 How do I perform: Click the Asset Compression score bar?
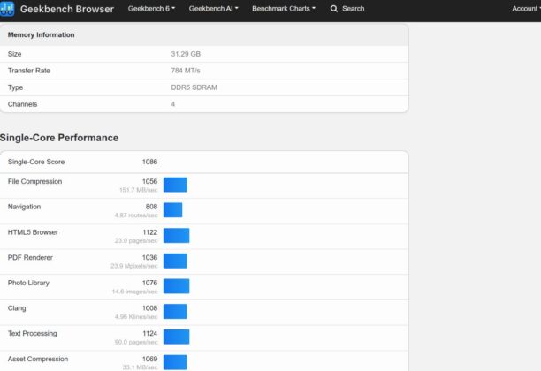[x=175, y=362]
